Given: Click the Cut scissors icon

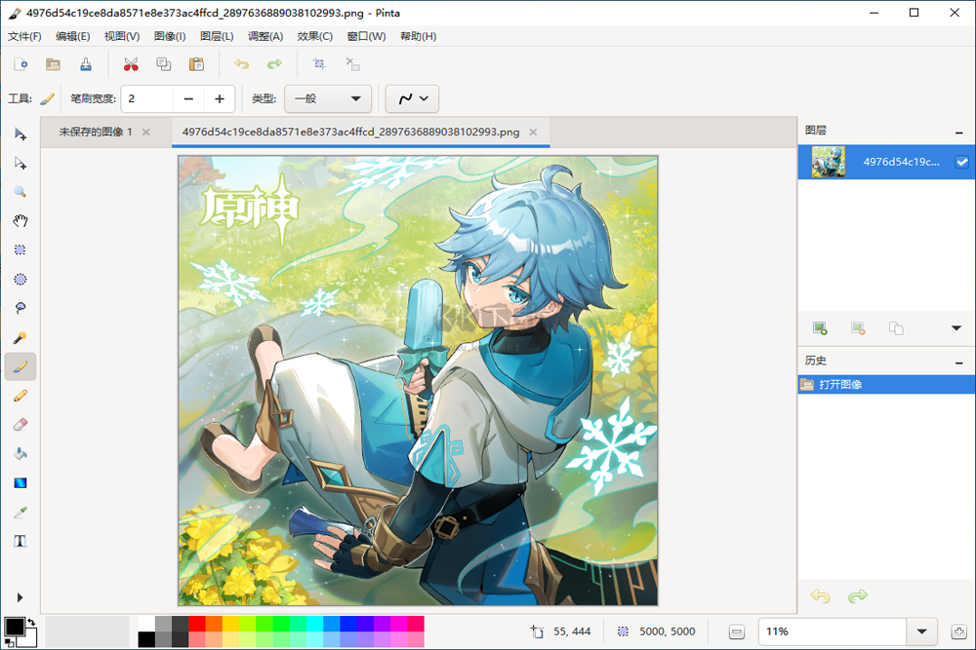Looking at the screenshot, I should (131, 64).
